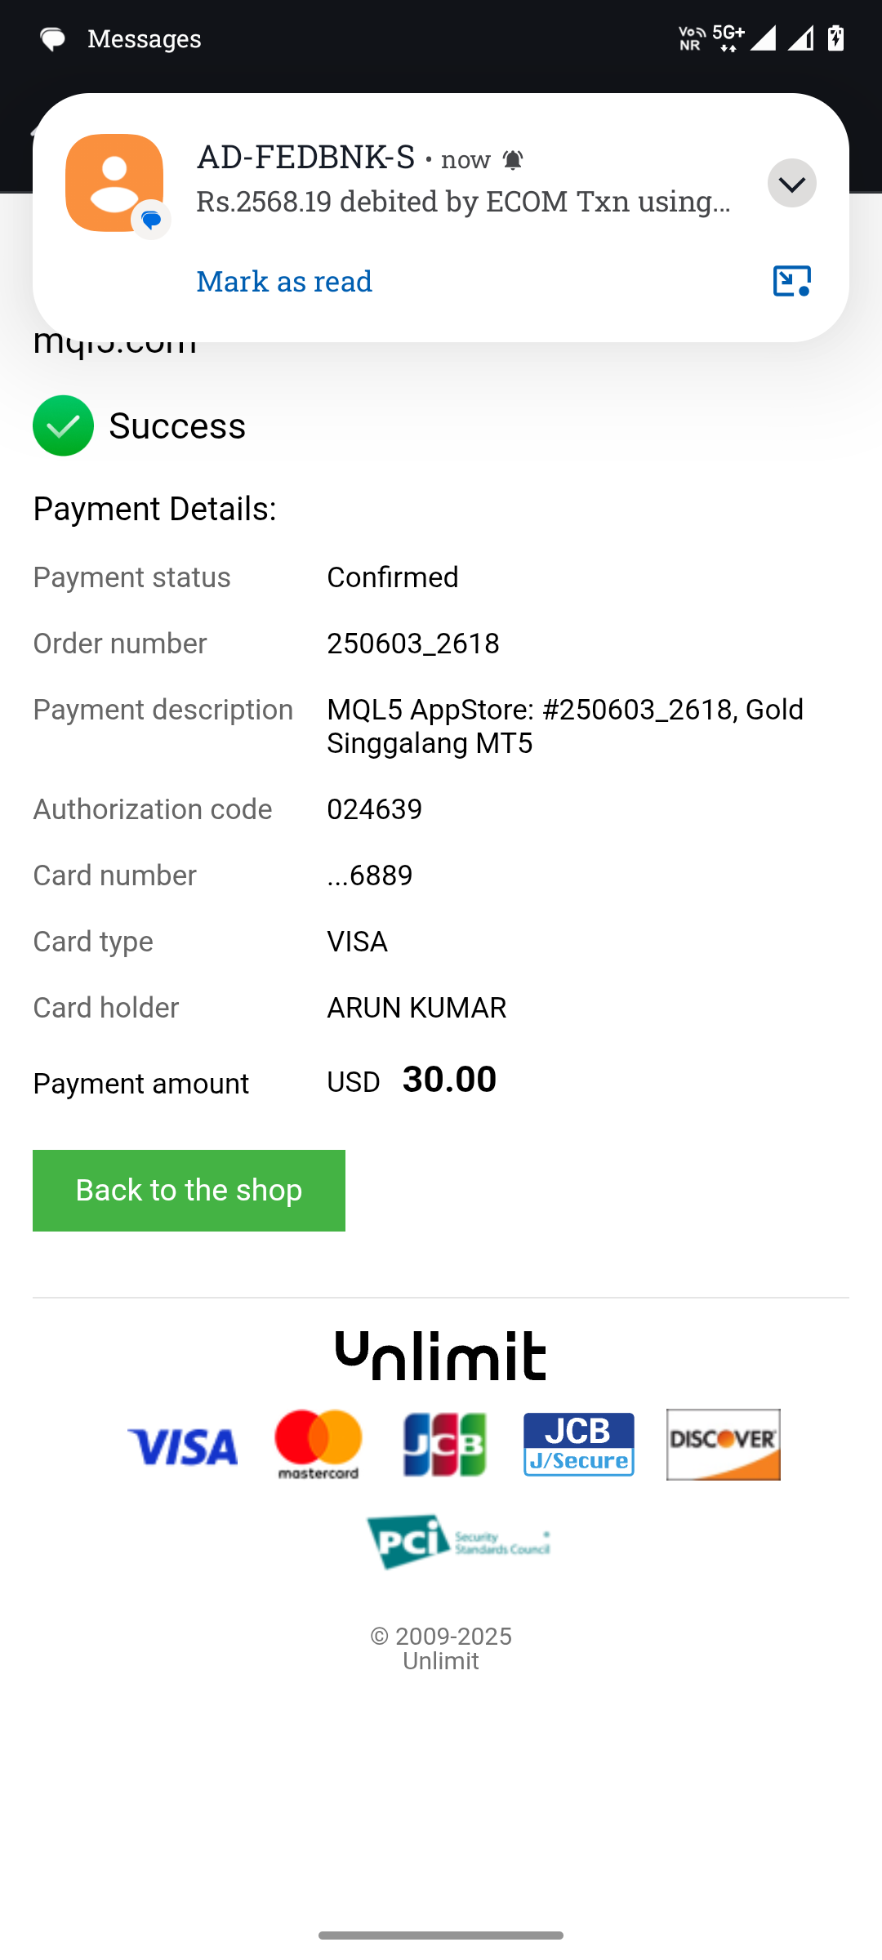This screenshot has height=1960, width=882.
Task: Tap the Discover card logo
Action: 724,1445
